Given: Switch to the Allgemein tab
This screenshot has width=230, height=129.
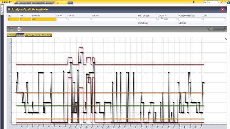Looking at the screenshot, I should [11, 35].
